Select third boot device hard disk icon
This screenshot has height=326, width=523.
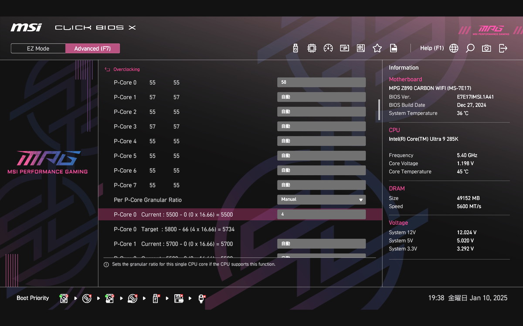click(x=109, y=298)
